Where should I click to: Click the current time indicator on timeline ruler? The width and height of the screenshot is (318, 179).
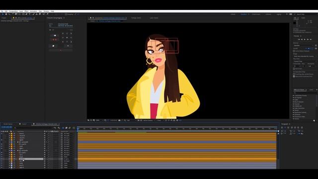78,129
